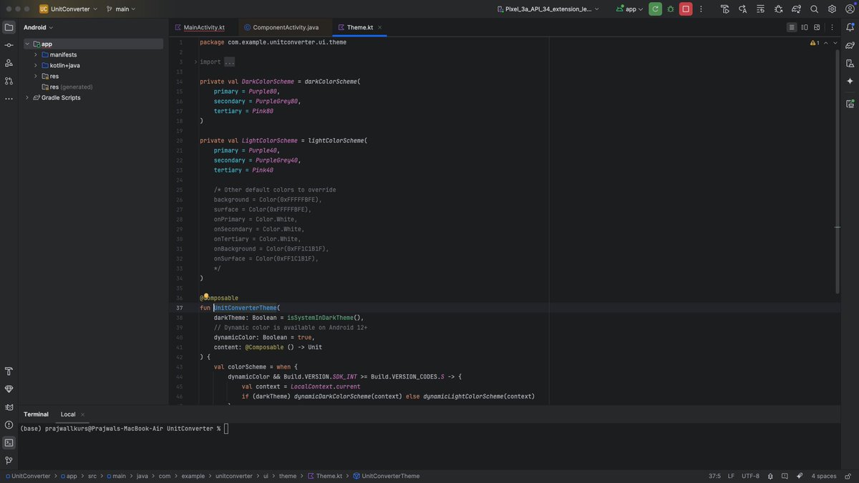Image resolution: width=859 pixels, height=483 pixels.
Task: Open the notifications bell
Action: [850, 26]
